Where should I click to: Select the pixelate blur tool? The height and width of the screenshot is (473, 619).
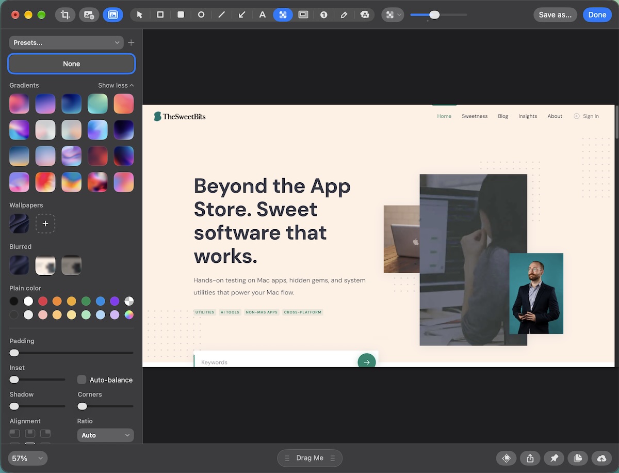[283, 15]
